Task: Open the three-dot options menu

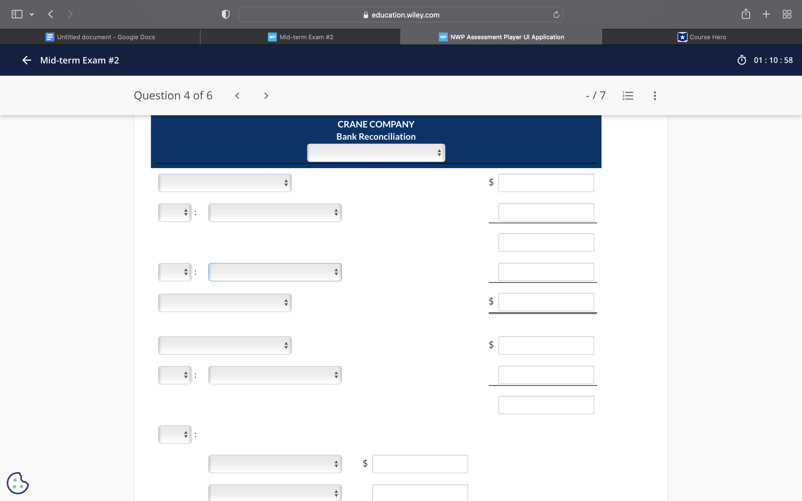Action: tap(654, 95)
